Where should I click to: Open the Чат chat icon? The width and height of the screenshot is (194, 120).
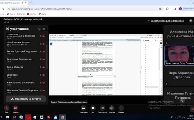[x=93, y=108]
